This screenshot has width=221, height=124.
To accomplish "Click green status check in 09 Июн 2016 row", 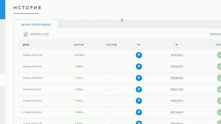I will 219,55.
